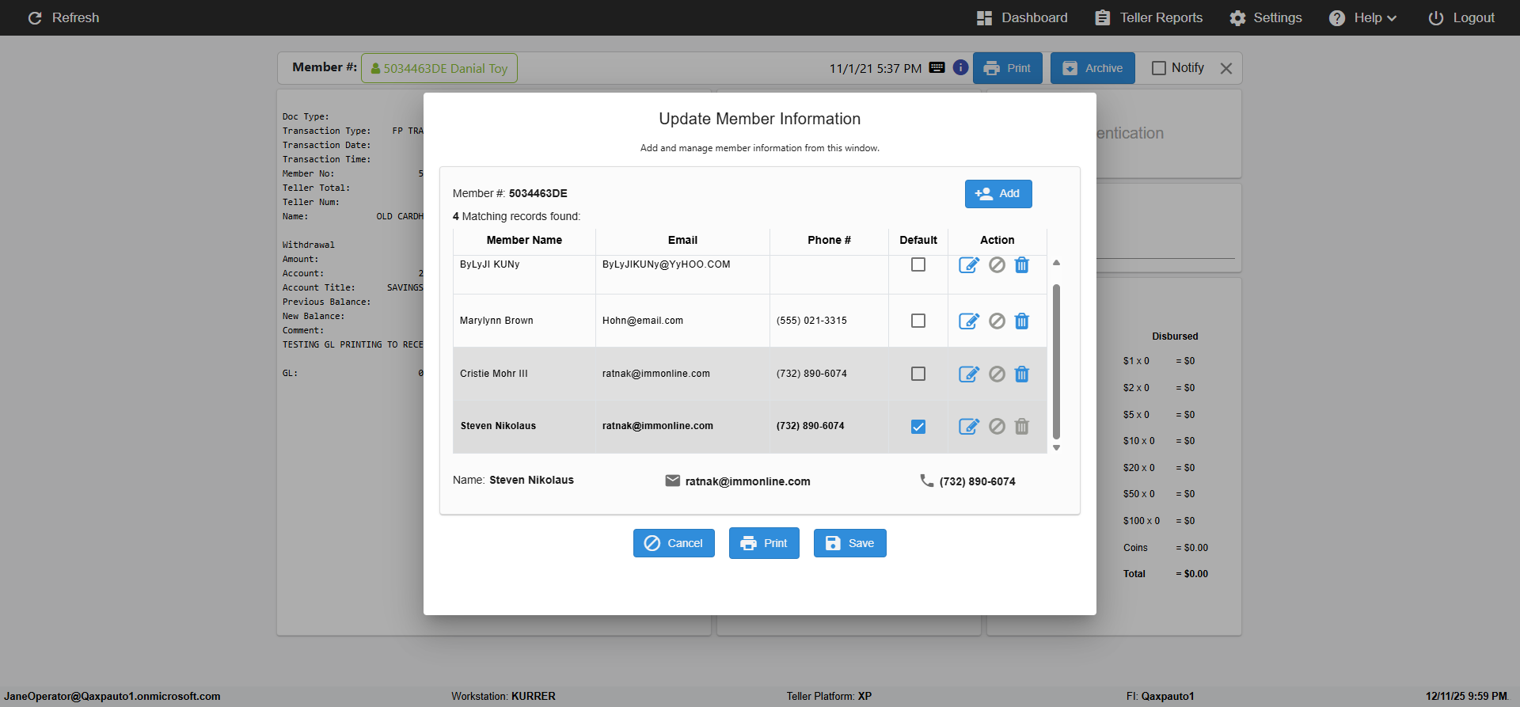Click FI: Qaxpauto1 in status bar

[1160, 697]
